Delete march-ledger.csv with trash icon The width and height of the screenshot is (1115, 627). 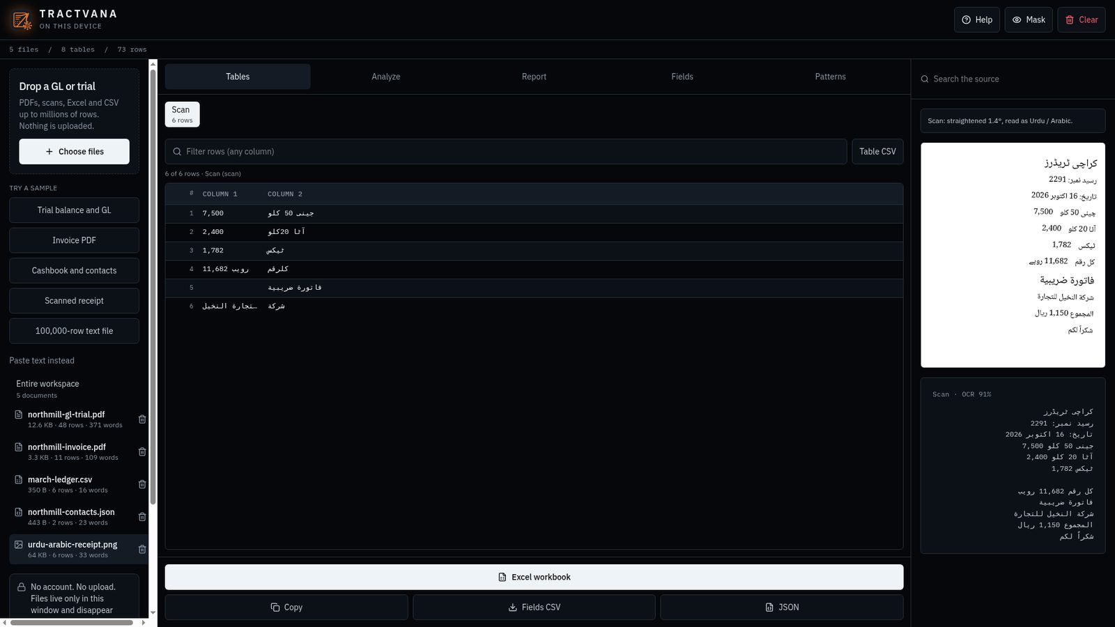pos(142,484)
